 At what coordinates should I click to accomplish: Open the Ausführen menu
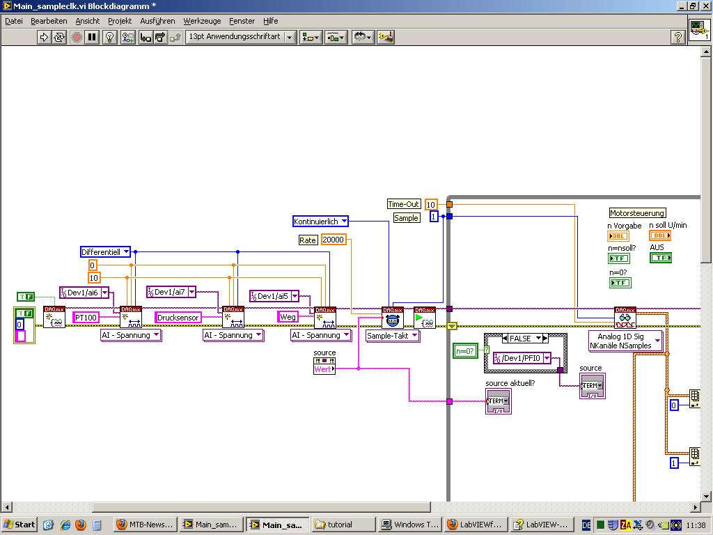click(157, 21)
